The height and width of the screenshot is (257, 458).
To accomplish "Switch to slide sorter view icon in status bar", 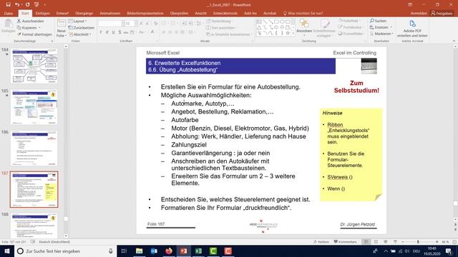I will 376,242.
